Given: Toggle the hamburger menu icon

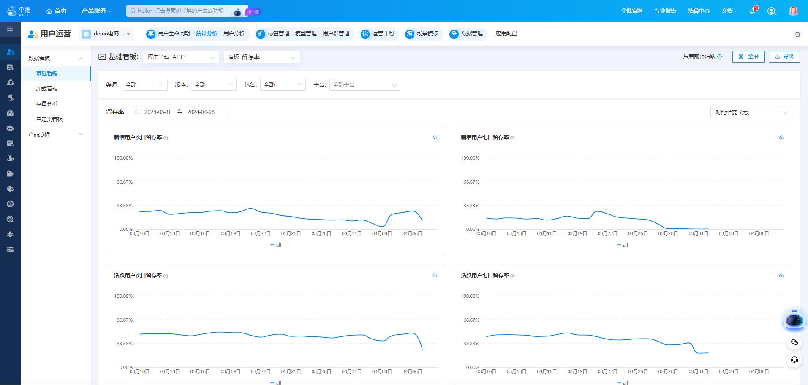Looking at the screenshot, I should pyautogui.click(x=10, y=29).
